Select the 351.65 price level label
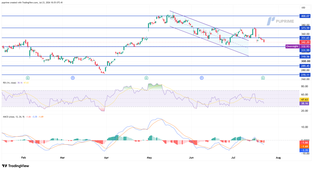This screenshot has width=313, height=171. tap(305, 38)
